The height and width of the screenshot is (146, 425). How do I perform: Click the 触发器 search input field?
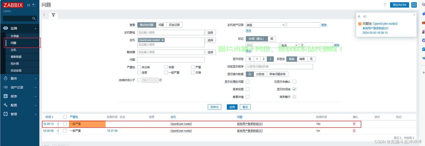(171, 52)
